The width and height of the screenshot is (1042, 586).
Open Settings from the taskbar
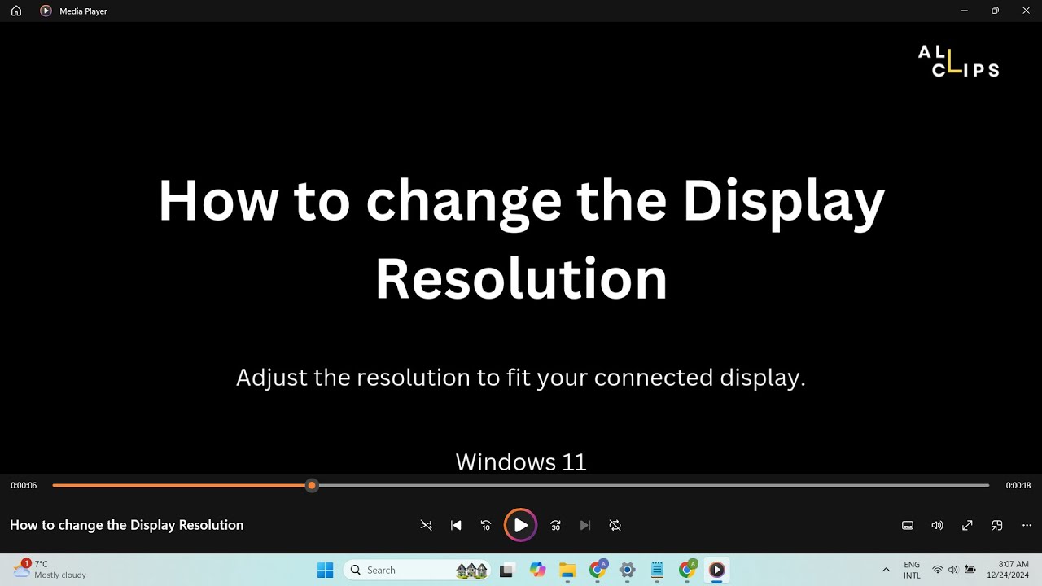(x=627, y=570)
